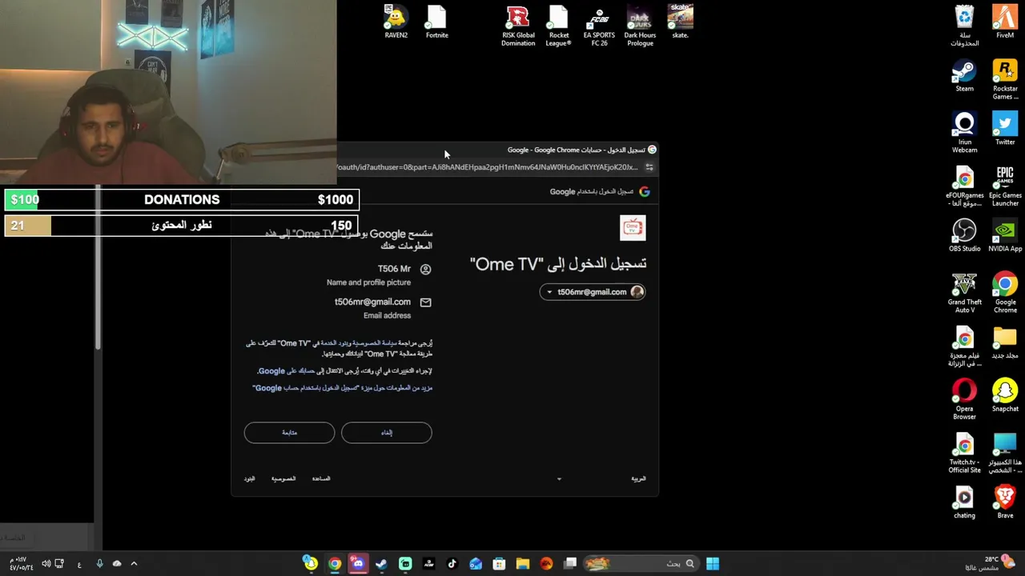Open TikTok from the taskbar
1025x576 pixels.
(x=452, y=564)
